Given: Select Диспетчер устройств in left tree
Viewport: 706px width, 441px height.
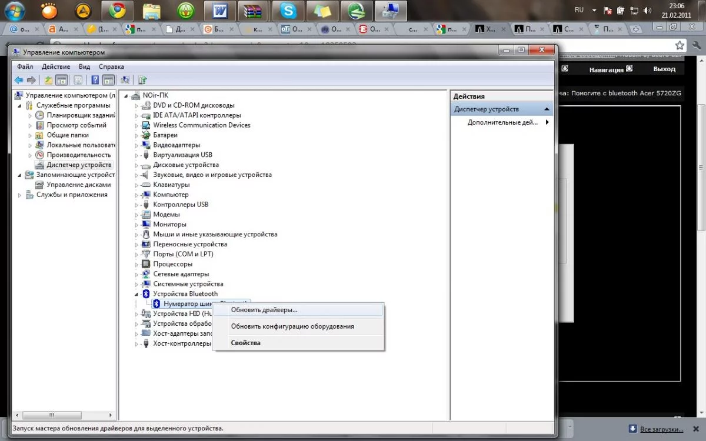Looking at the screenshot, I should click(79, 165).
